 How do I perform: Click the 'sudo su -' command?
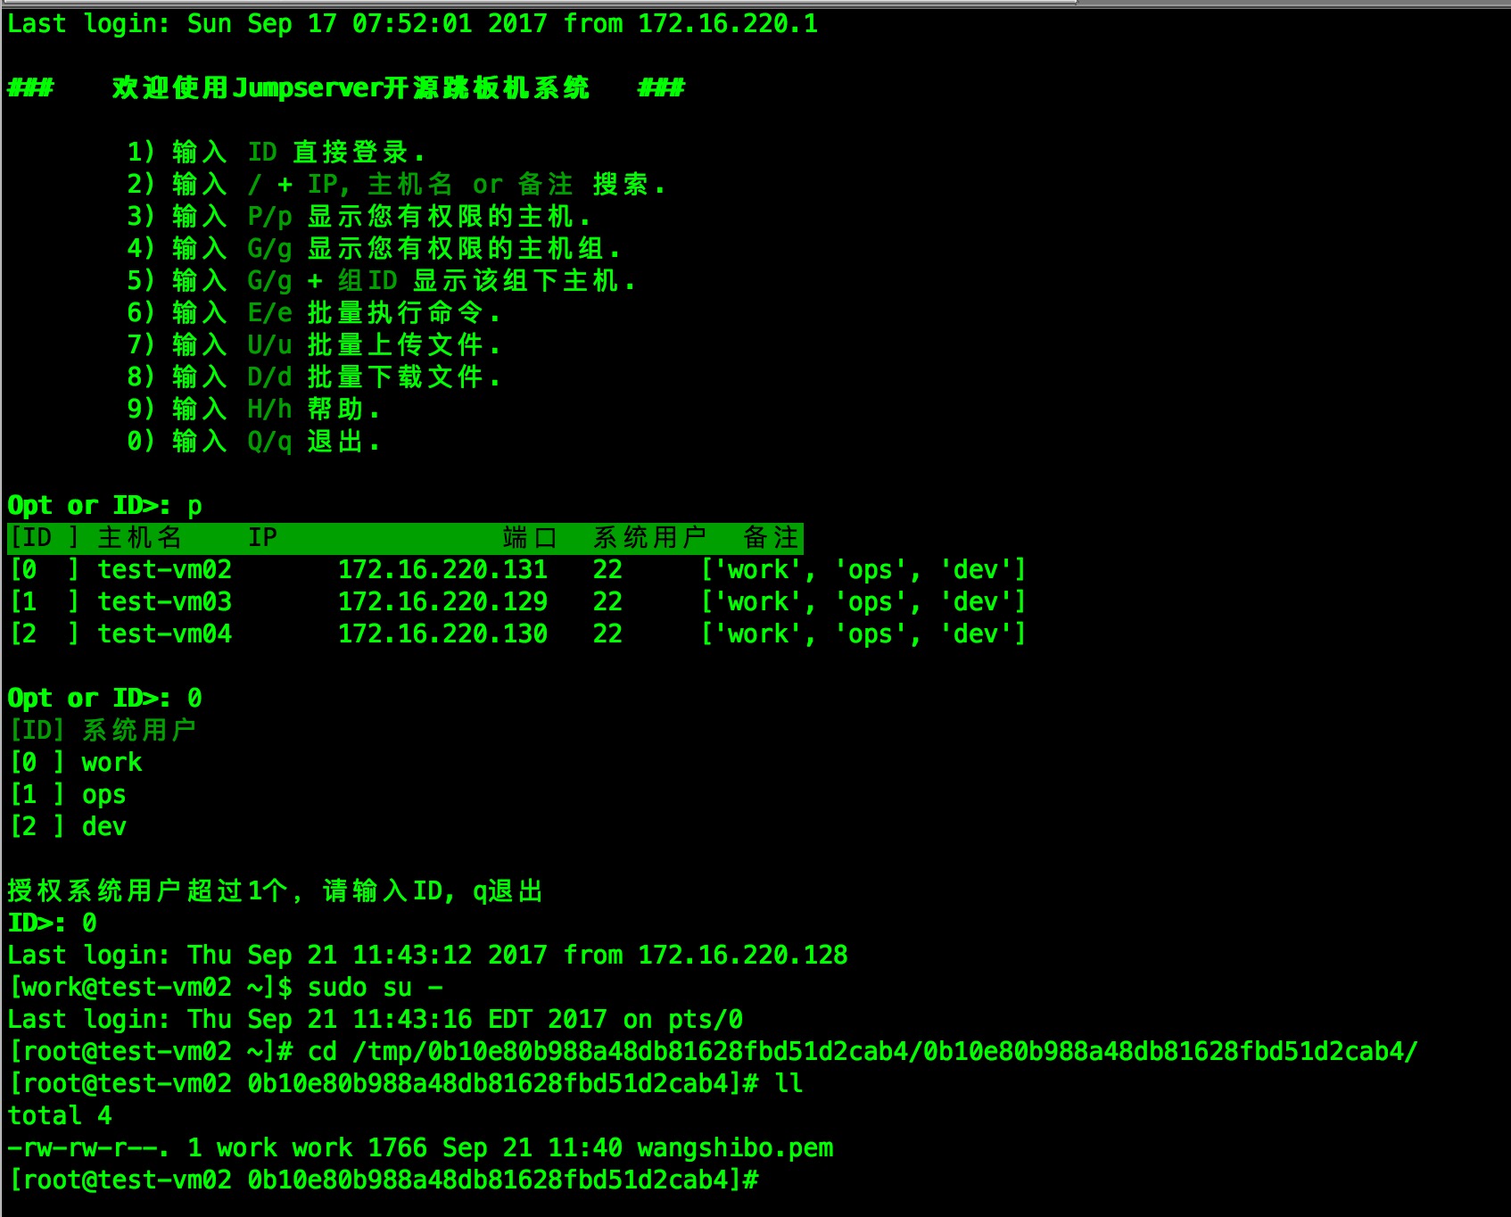376,987
